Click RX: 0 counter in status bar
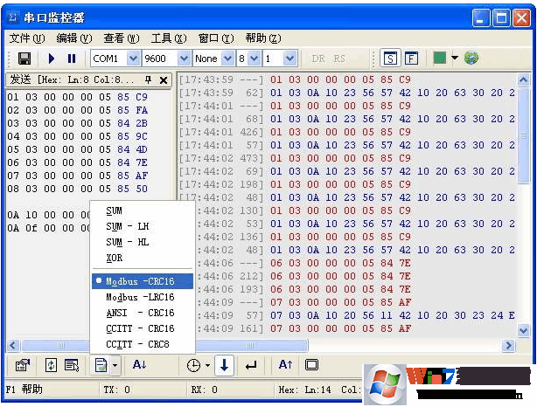Viewport: 537px width, 407px height. pyautogui.click(x=204, y=390)
